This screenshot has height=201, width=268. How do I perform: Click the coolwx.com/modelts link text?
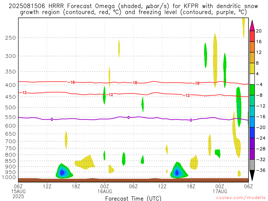point(241,198)
